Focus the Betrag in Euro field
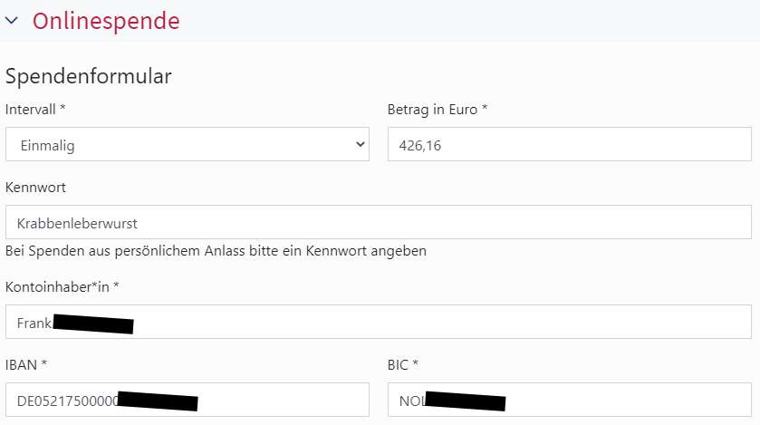The height and width of the screenshot is (425, 760). click(x=569, y=144)
